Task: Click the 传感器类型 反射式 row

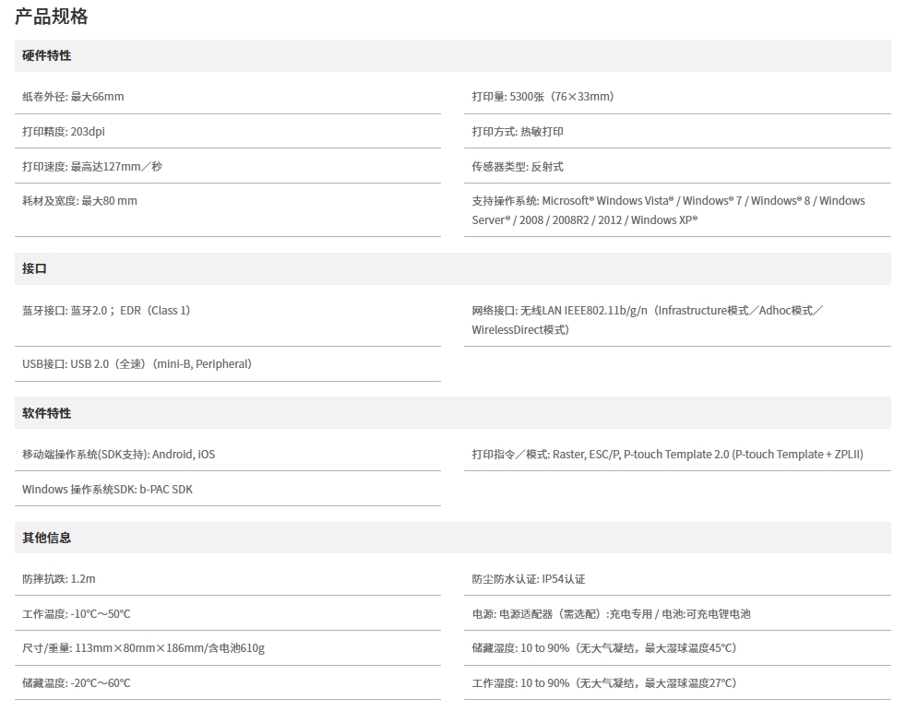Action: tap(518, 167)
